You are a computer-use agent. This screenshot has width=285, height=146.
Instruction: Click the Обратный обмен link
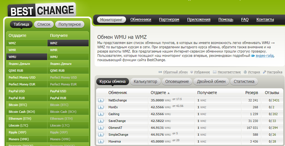pos(176,72)
